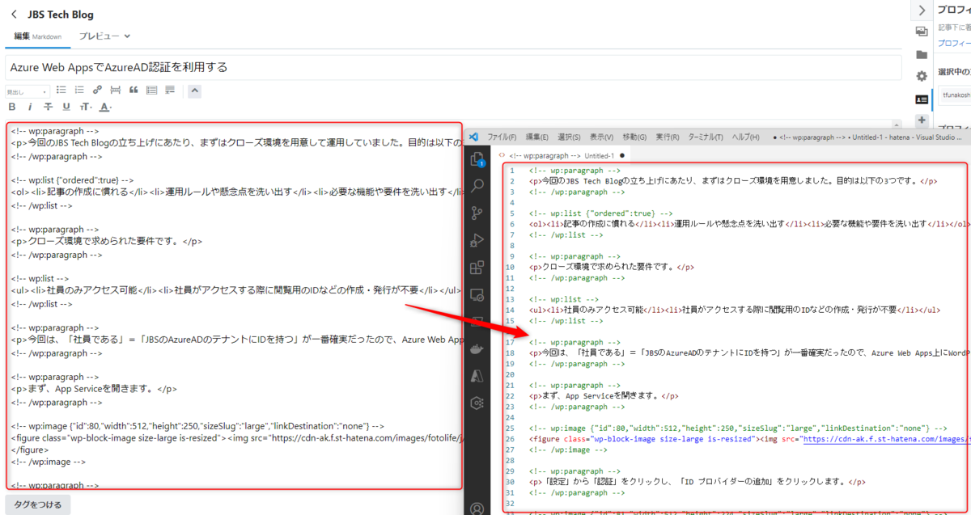Open the 移動(G) menu in VS Code

pyautogui.click(x=634, y=137)
